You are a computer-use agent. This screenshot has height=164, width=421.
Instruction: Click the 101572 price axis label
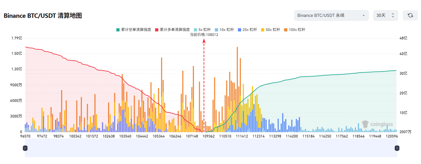click(92, 136)
